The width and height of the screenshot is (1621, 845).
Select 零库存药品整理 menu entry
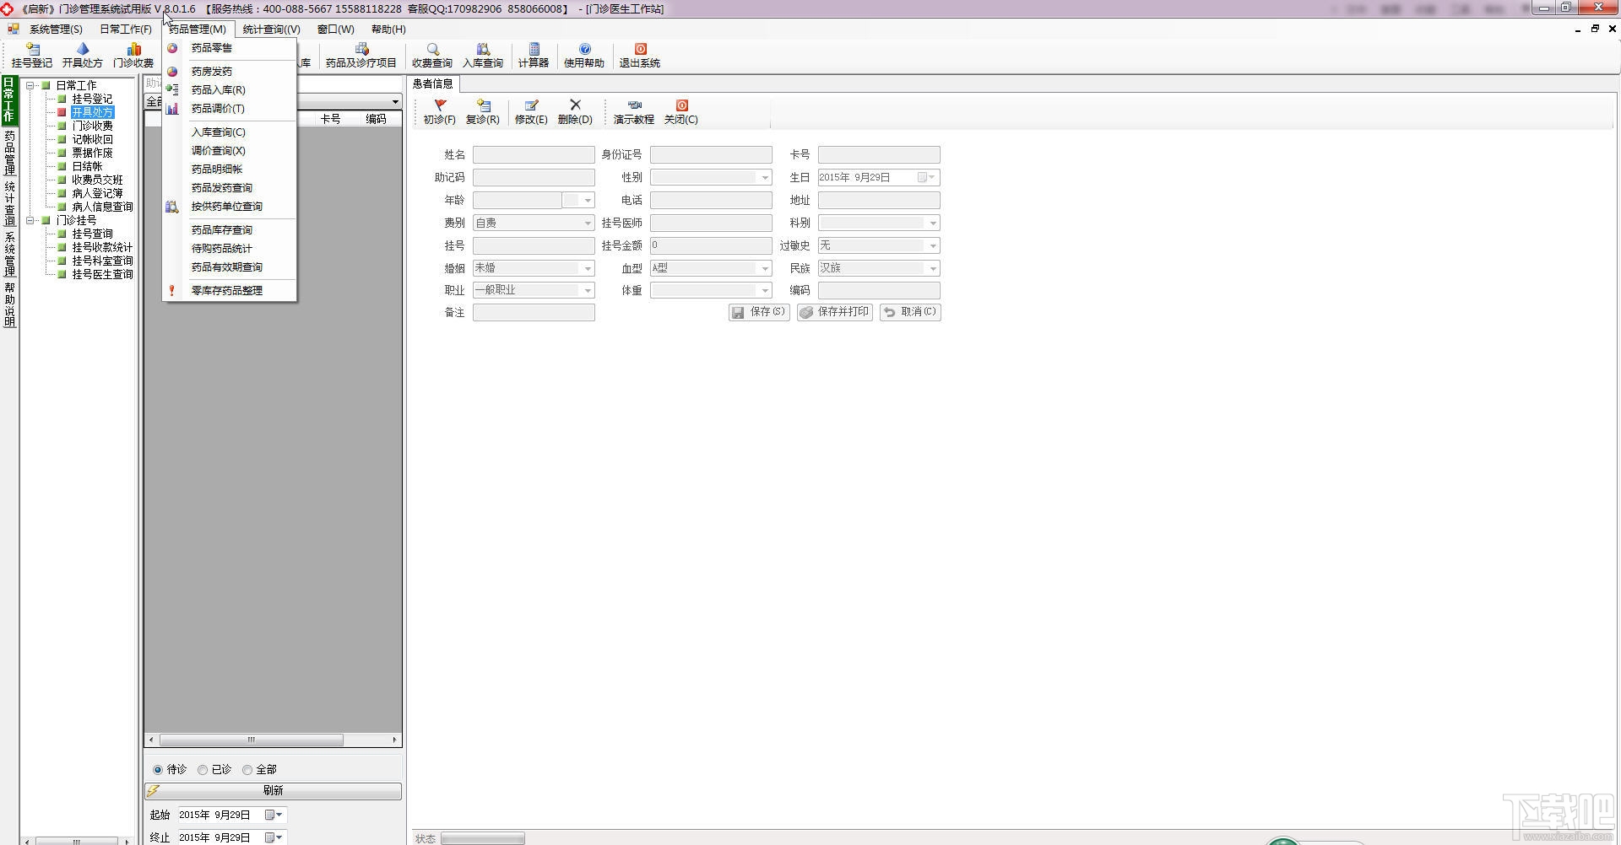[230, 291]
